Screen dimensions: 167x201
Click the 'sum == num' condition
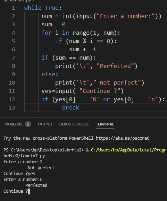(73, 58)
